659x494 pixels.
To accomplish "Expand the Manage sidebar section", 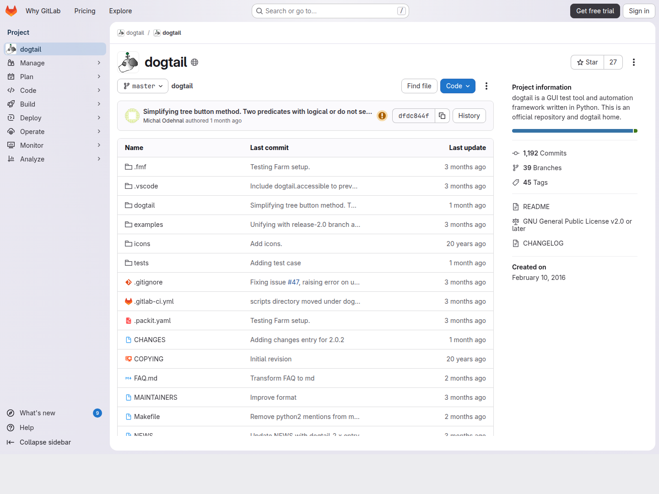I will pyautogui.click(x=55, y=63).
